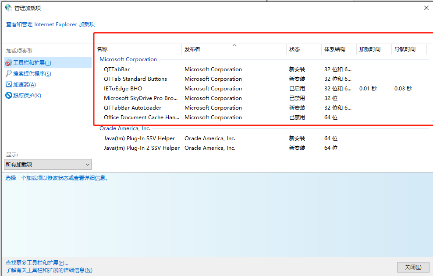The width and height of the screenshot is (433, 276).
Task: Click Oracle publisher of Java Plug-In 2 SSV Helper
Action: (x=210, y=148)
